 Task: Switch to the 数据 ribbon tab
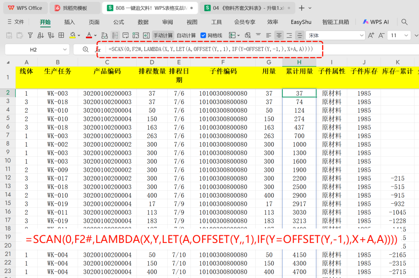(x=143, y=22)
